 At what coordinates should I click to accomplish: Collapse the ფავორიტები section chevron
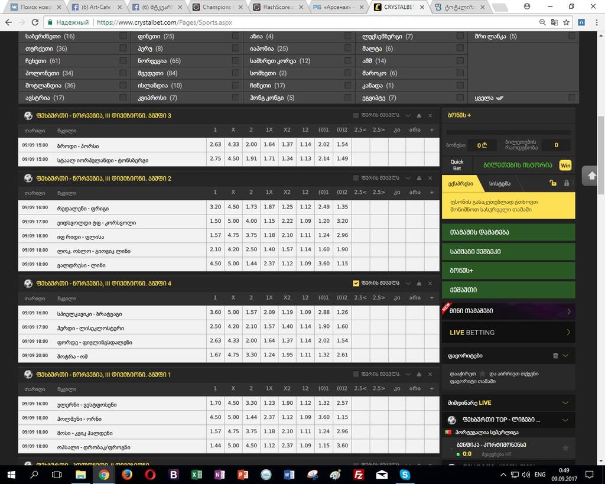565,356
